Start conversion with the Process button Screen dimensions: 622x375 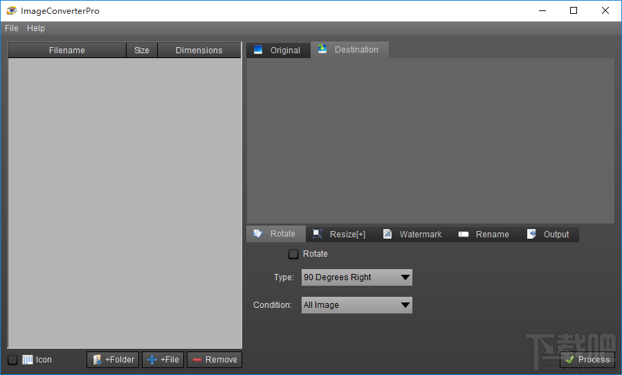tap(587, 360)
